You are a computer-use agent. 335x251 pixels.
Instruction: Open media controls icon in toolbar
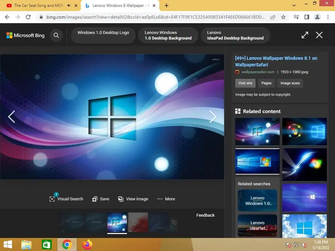pyautogui.click(x=296, y=17)
